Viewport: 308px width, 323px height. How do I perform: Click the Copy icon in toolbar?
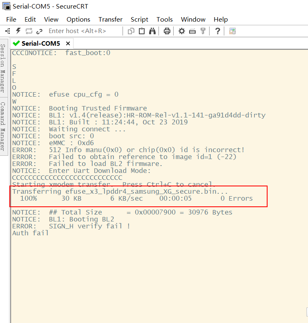click(x=131, y=31)
